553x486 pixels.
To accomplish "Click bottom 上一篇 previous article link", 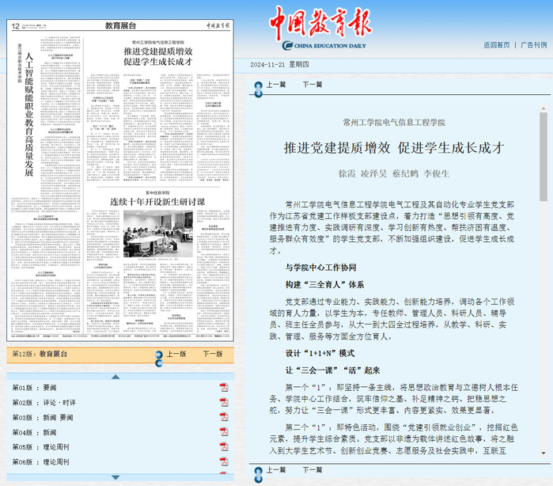I will (x=276, y=470).
